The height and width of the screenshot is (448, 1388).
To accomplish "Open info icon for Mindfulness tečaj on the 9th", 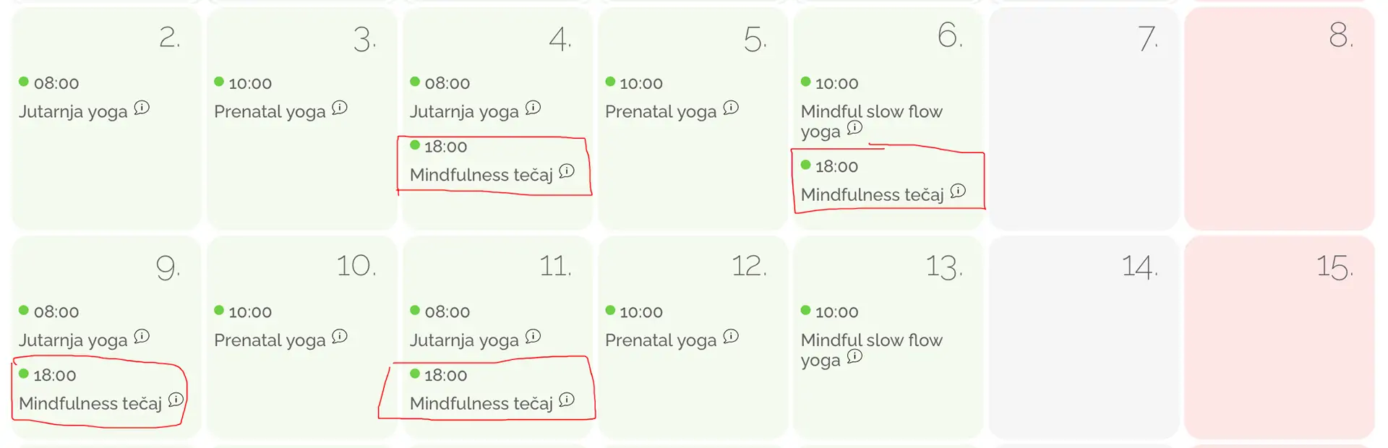I will click(176, 400).
